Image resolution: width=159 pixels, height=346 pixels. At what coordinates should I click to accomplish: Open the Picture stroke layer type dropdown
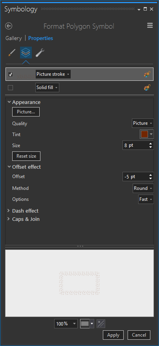(x=53, y=75)
